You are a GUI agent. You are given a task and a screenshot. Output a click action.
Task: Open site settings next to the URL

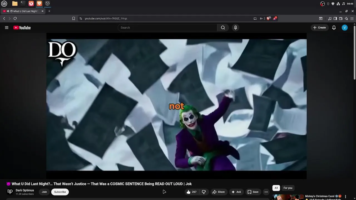[x=81, y=19]
